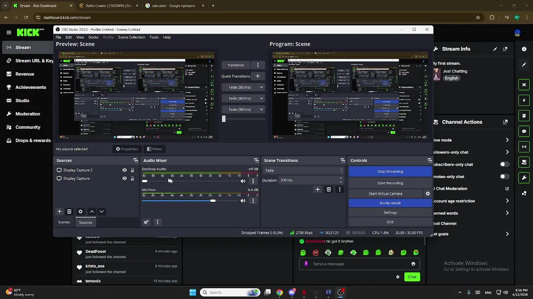Click Start Recording button
Image resolution: width=533 pixels, height=299 pixels.
[390, 183]
